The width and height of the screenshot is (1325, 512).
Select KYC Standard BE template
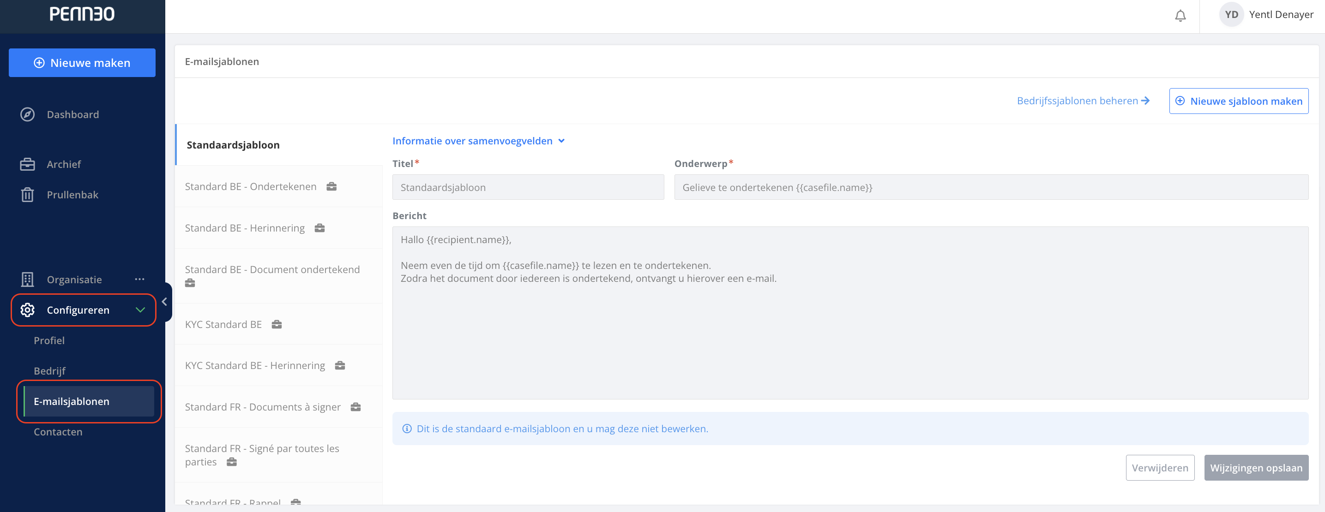coord(279,324)
